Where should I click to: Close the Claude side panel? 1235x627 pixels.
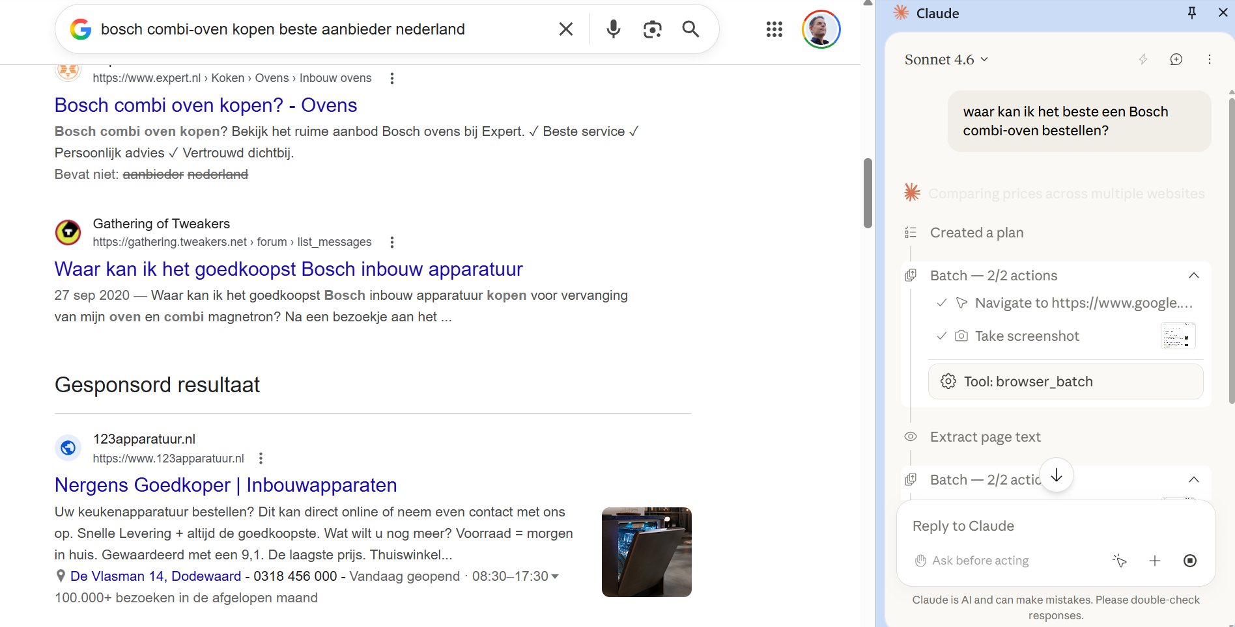click(1223, 13)
